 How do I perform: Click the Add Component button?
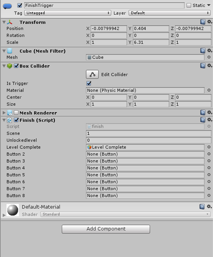pos(106,229)
